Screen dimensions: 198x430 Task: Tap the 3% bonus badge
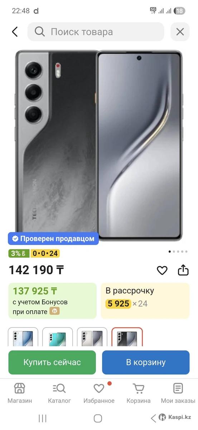tap(19, 253)
